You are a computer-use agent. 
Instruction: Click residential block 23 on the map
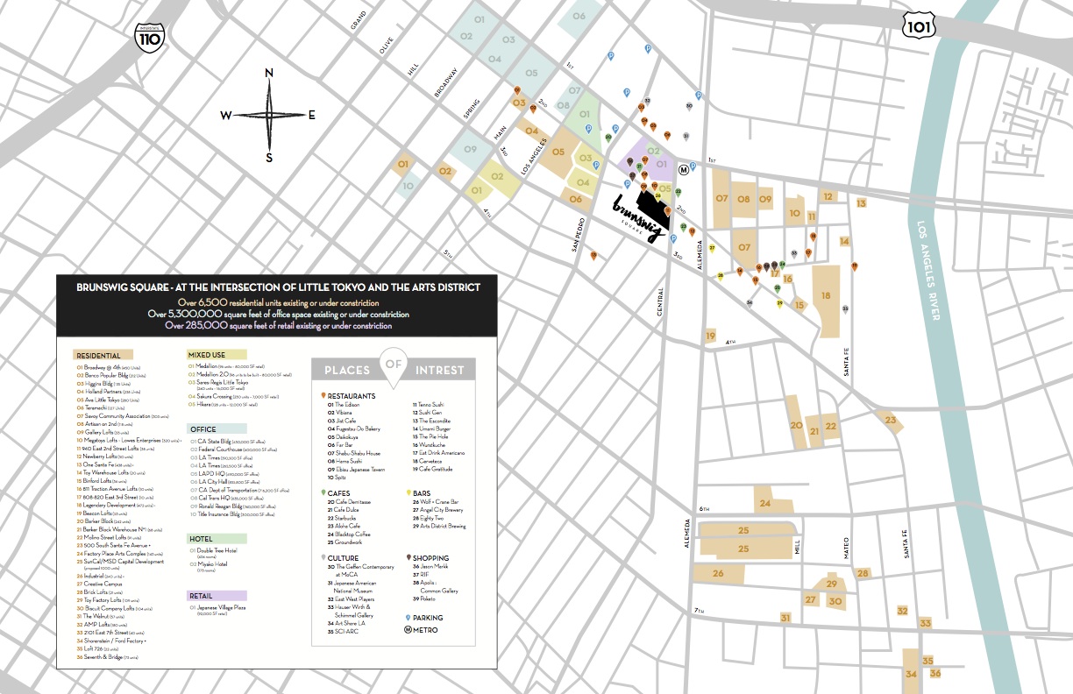click(x=889, y=421)
